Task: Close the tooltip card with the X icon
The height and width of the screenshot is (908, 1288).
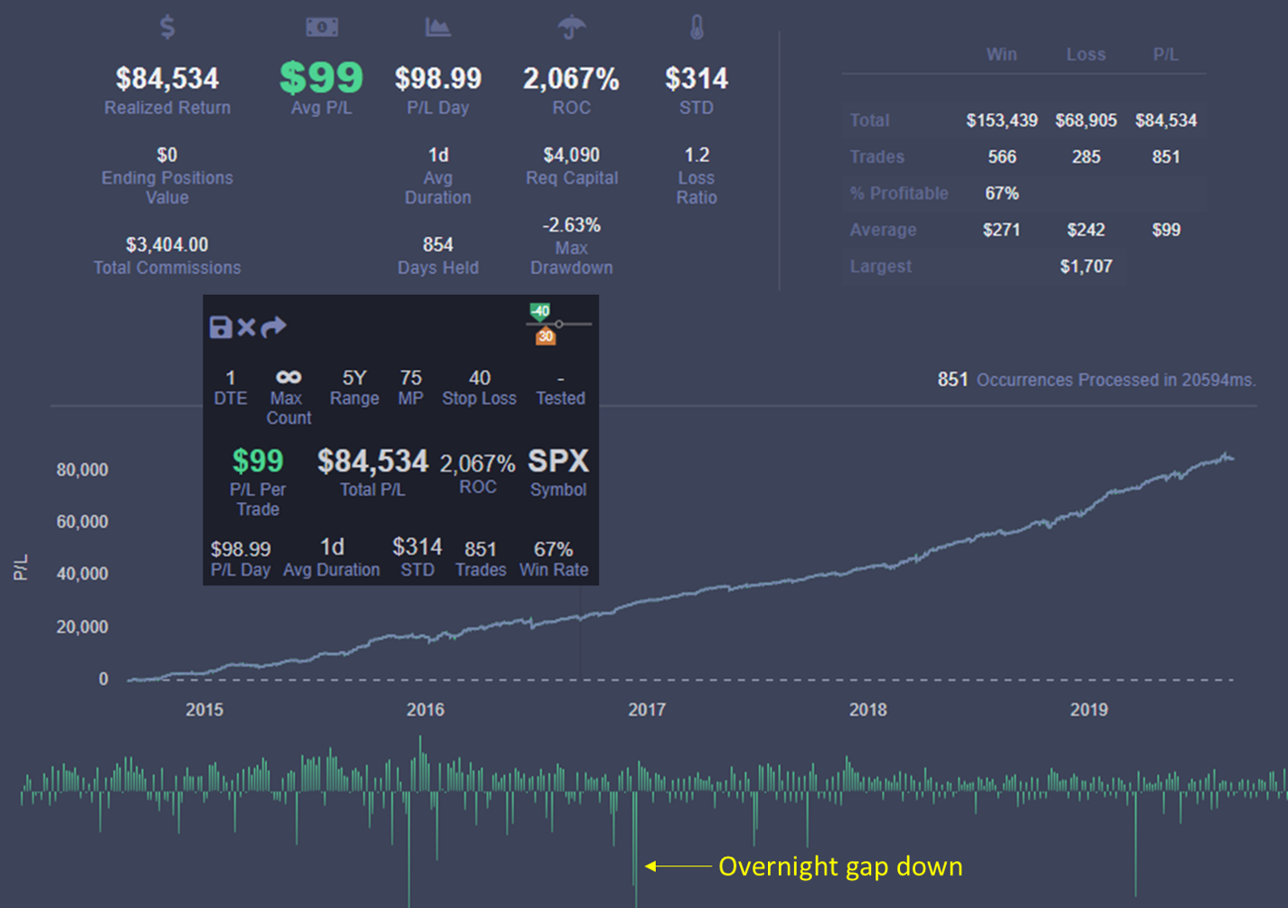Action: [246, 326]
